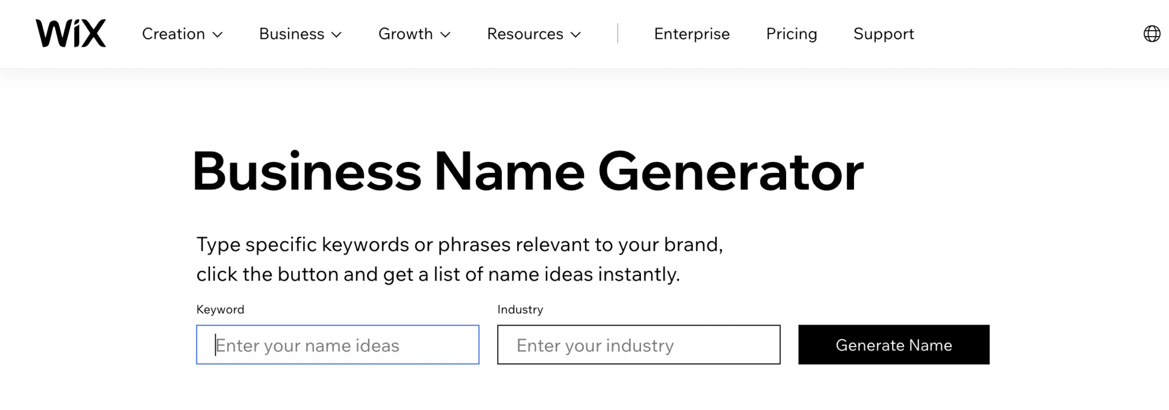
Task: Open the language selector globe icon
Action: coord(1152,34)
